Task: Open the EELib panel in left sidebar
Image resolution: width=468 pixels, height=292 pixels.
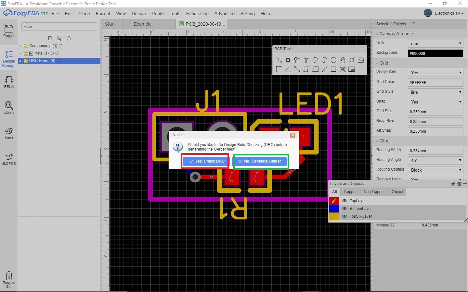Action: pos(9,82)
